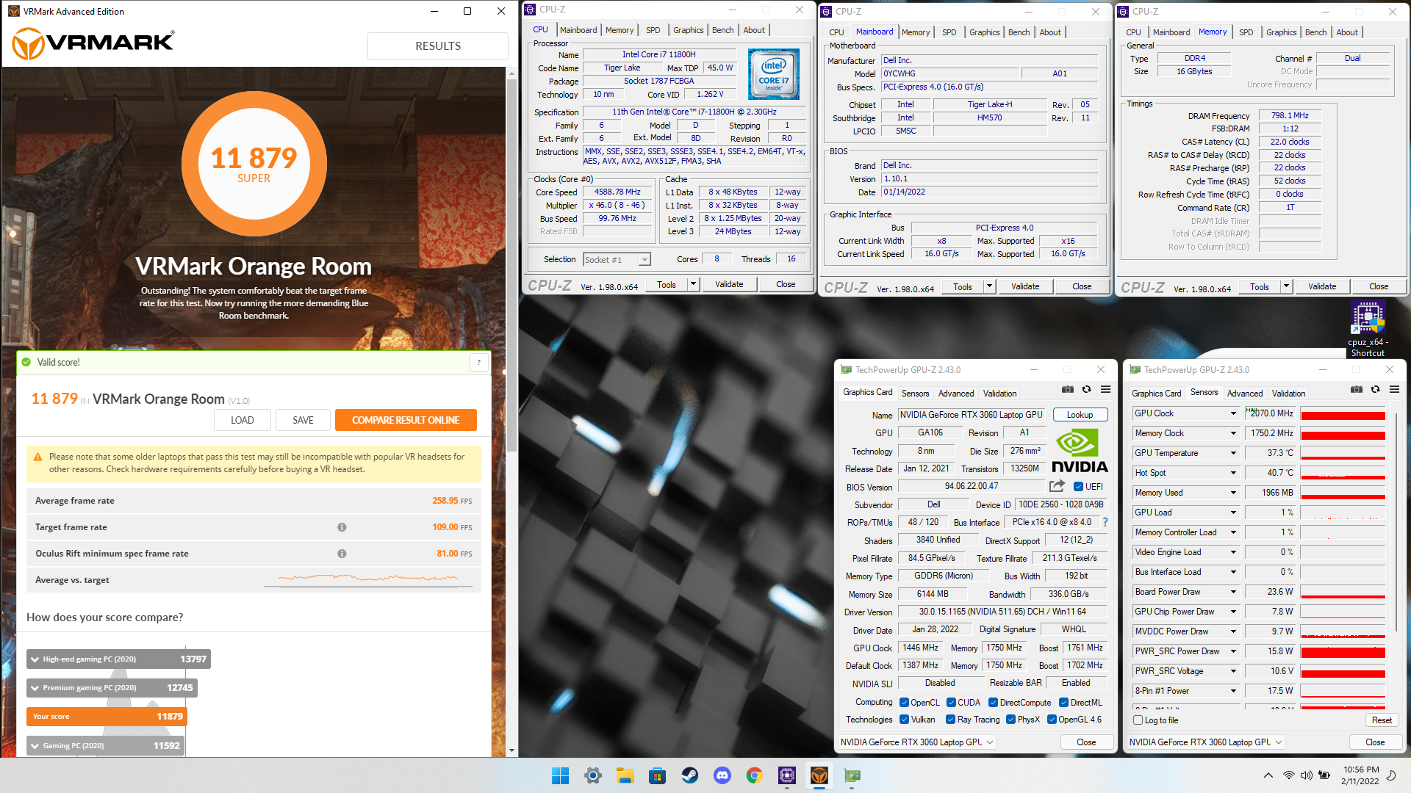
Task: Switch to CPU-Z via taskbar icon
Action: (787, 775)
